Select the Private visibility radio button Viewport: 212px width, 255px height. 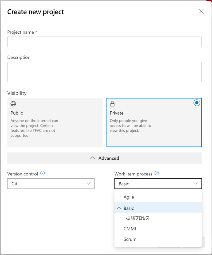point(197,103)
